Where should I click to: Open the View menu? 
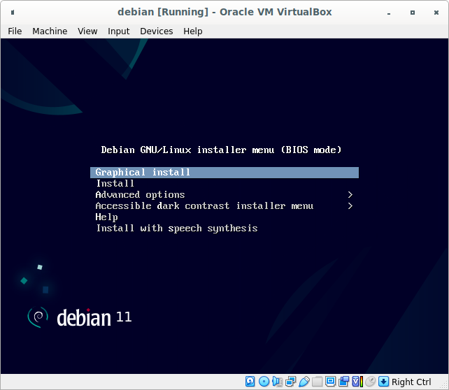point(87,31)
